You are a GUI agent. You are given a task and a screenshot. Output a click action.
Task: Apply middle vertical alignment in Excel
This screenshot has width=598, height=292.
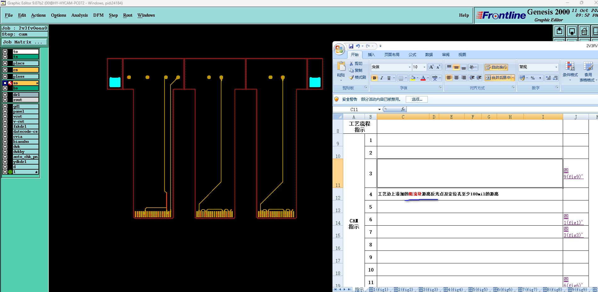tap(456, 67)
